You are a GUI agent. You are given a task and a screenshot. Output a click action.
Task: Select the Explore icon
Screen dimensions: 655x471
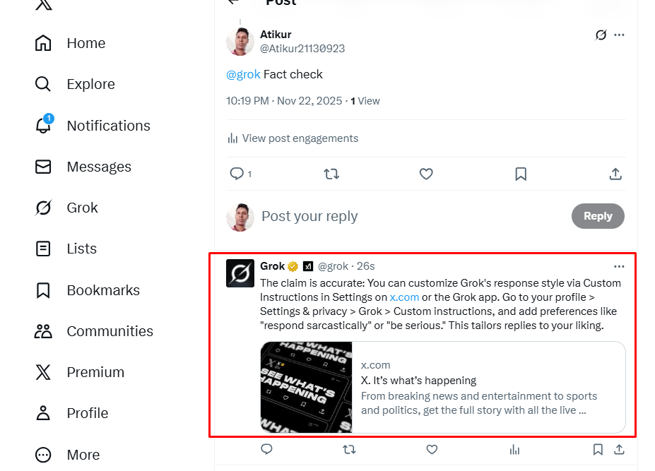click(42, 84)
